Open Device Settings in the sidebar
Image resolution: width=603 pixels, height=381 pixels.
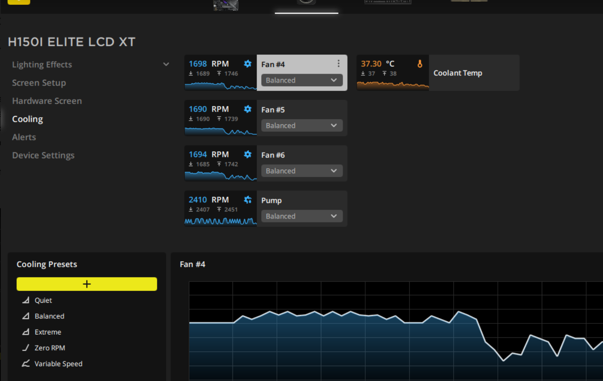click(x=43, y=155)
